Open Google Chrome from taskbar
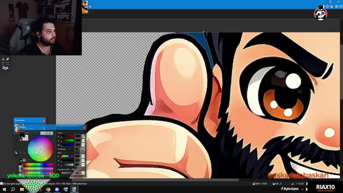The image size is (343, 193). (48, 190)
